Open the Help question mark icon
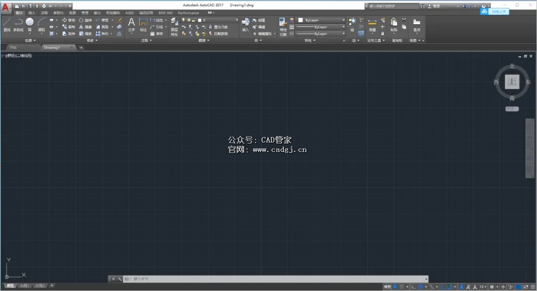Viewport: 537px width, 291px height. pyautogui.click(x=483, y=6)
